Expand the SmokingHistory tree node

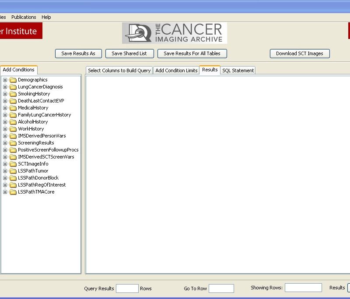pos(5,94)
